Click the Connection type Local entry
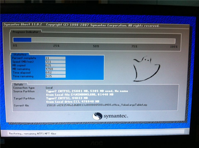The width and height of the screenshot is (199, 148). coord(49,88)
